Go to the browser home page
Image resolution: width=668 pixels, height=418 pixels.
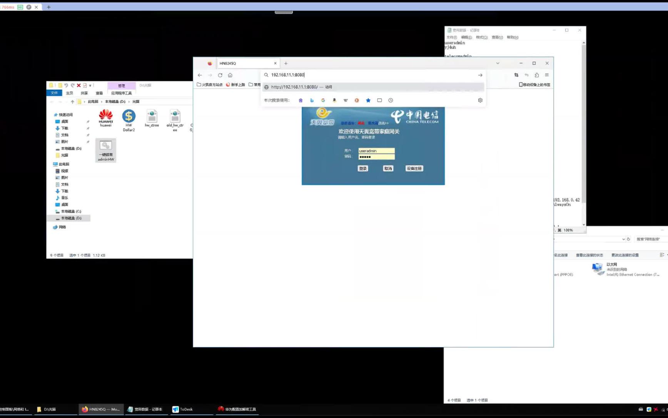click(230, 75)
